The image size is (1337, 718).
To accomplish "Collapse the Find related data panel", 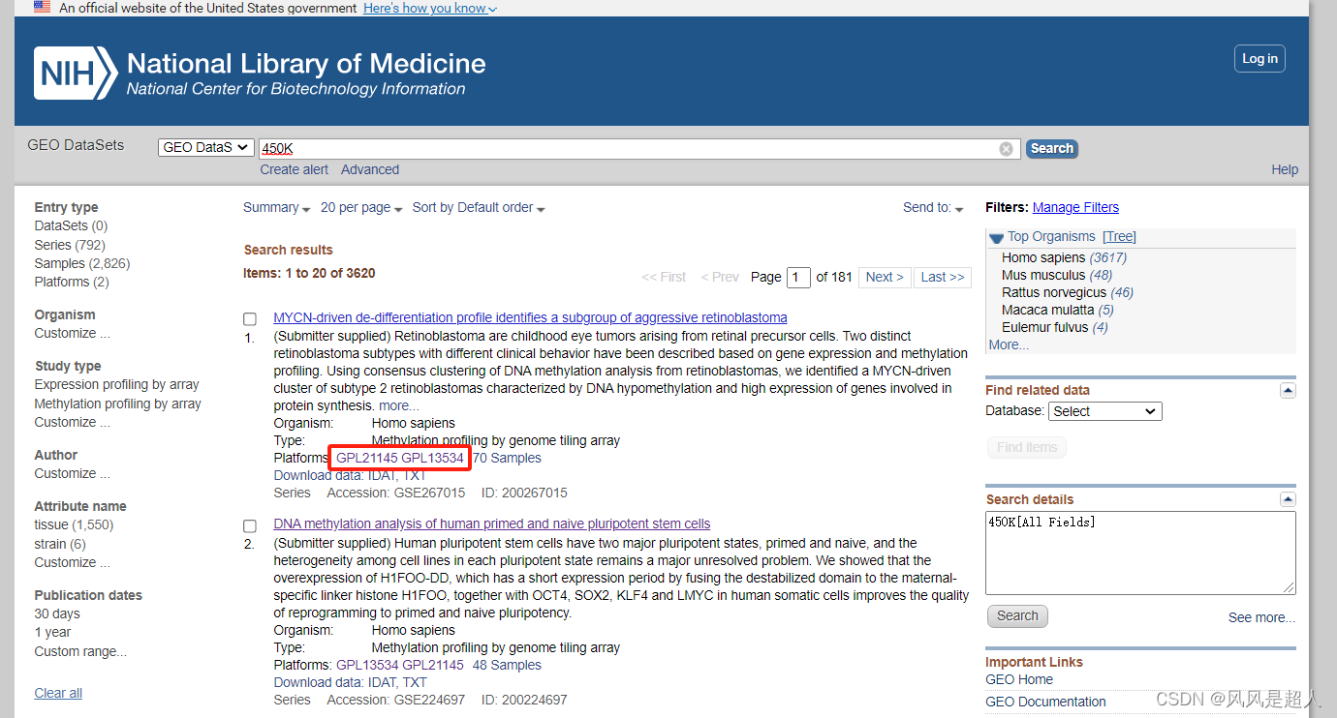I will click(1288, 391).
